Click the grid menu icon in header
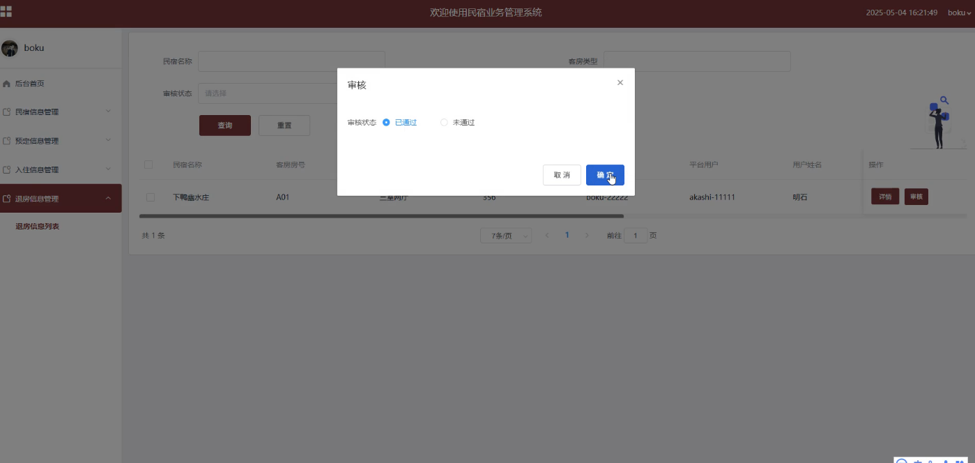Image resolution: width=975 pixels, height=463 pixels. coord(6,12)
